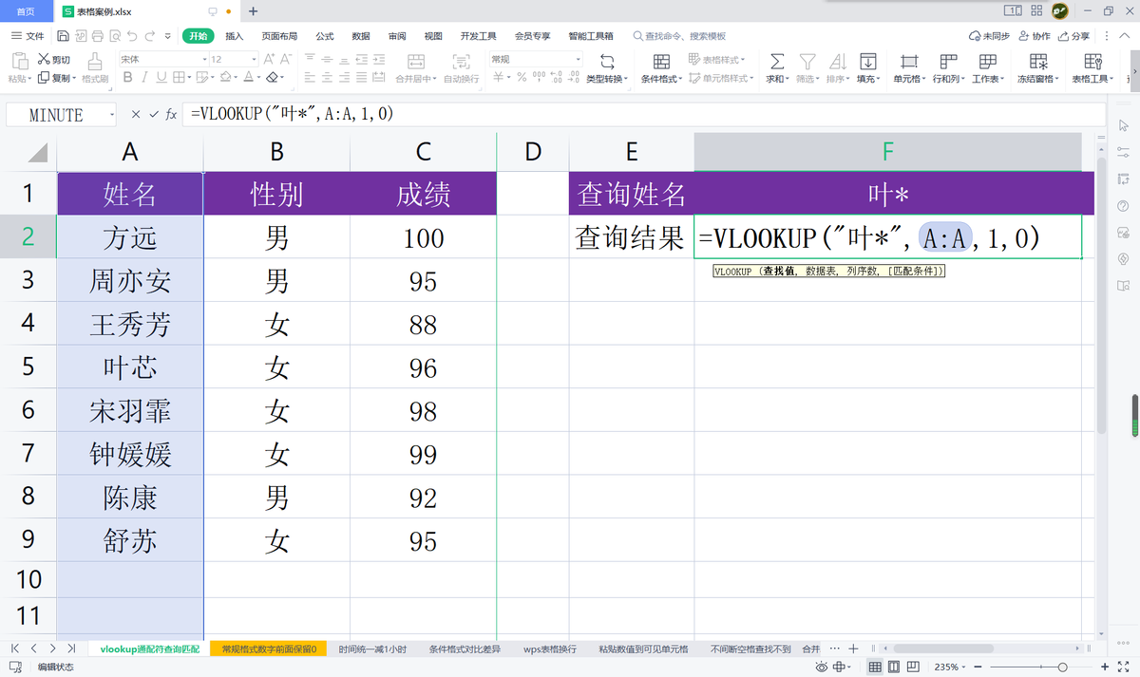Open sheet tab wps表格换行
The height and width of the screenshot is (677, 1140).
click(550, 649)
